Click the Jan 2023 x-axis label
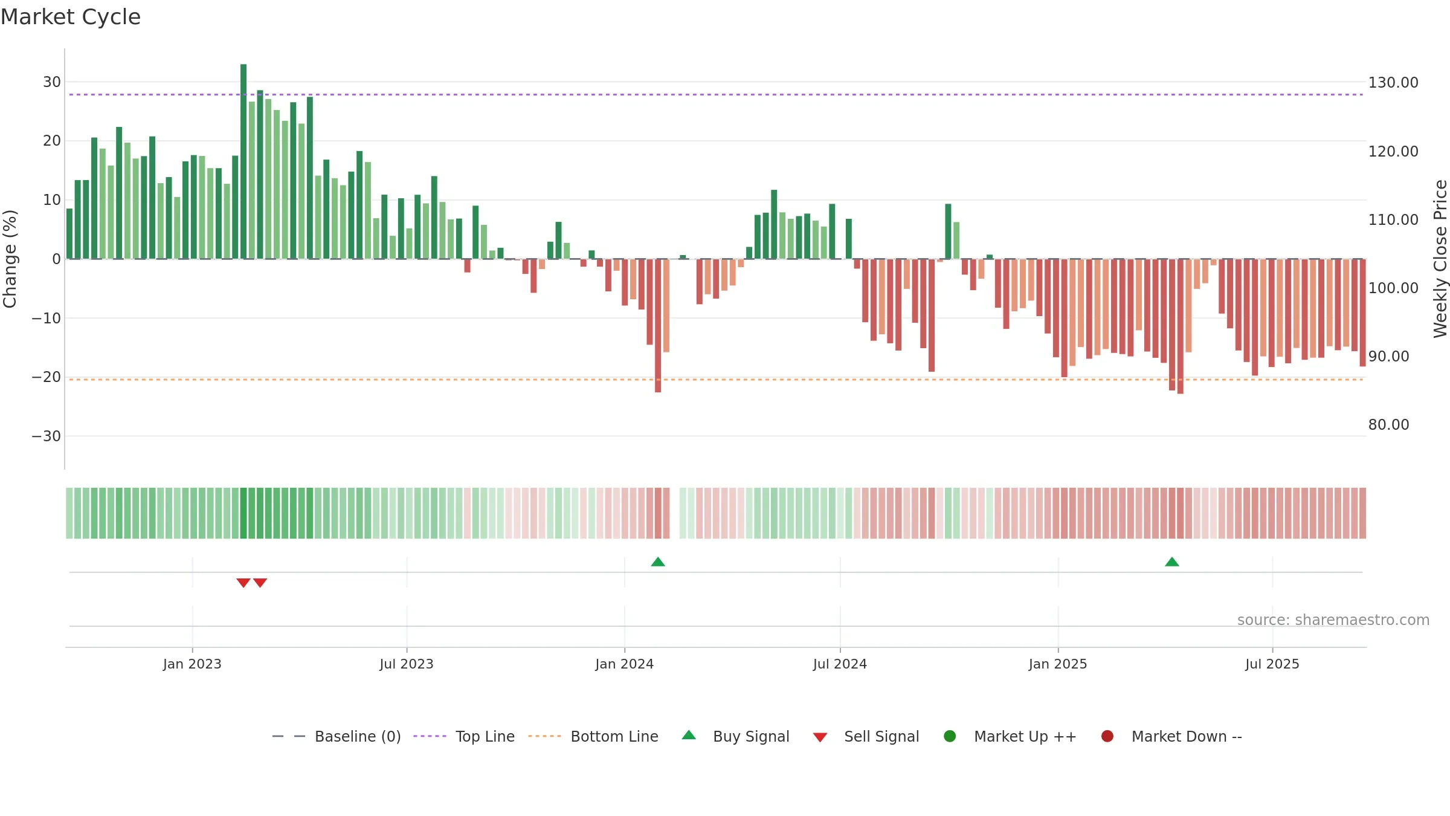This screenshot has height=816, width=1450. coord(192,664)
